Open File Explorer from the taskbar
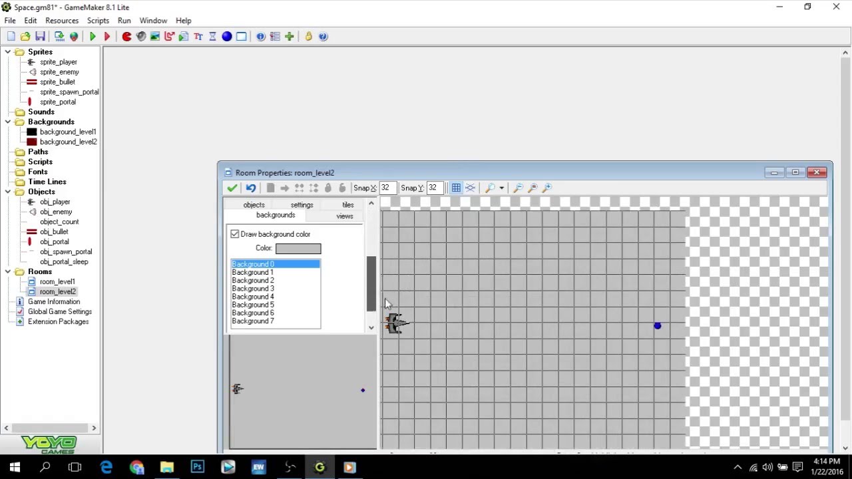This screenshot has height=479, width=852. pos(167,467)
